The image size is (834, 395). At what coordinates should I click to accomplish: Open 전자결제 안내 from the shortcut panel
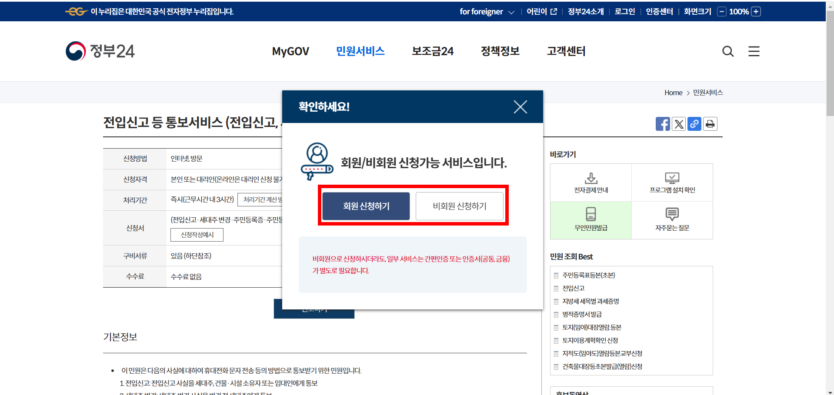pyautogui.click(x=590, y=183)
